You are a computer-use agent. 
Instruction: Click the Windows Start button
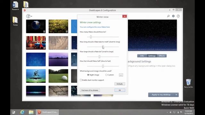pyautogui.click(x=13, y=112)
